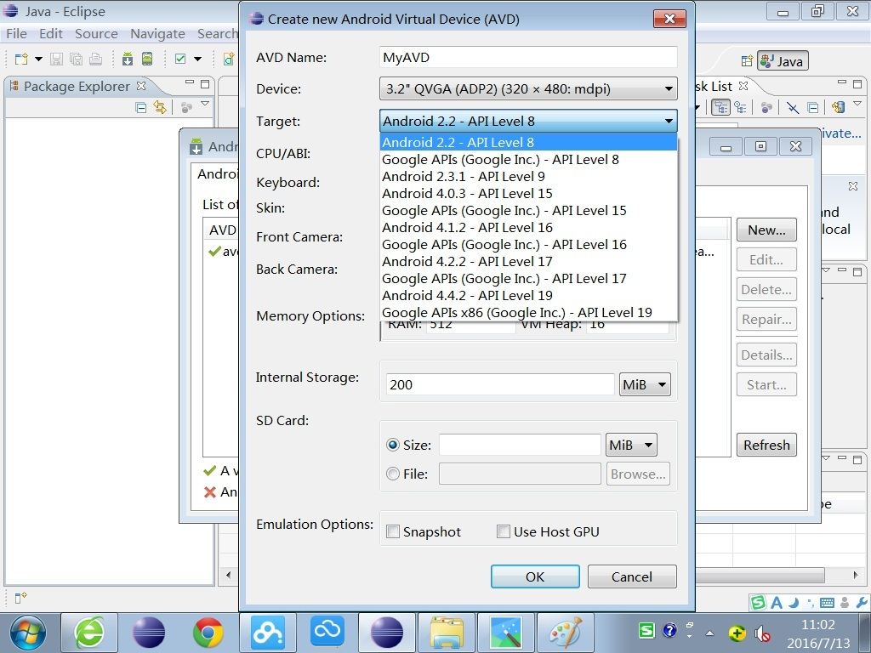The image size is (871, 653).
Task: Open the New wizard dropdown arrow in toolbar
Action: 38,59
